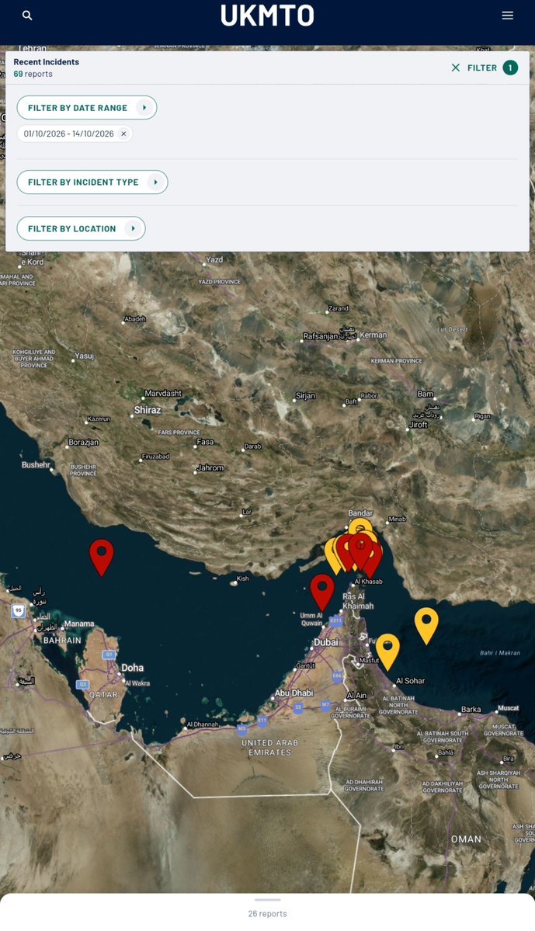Screen dimensions: 535x931
Task: Expand Filter by Incident Type
Action: (x=92, y=182)
